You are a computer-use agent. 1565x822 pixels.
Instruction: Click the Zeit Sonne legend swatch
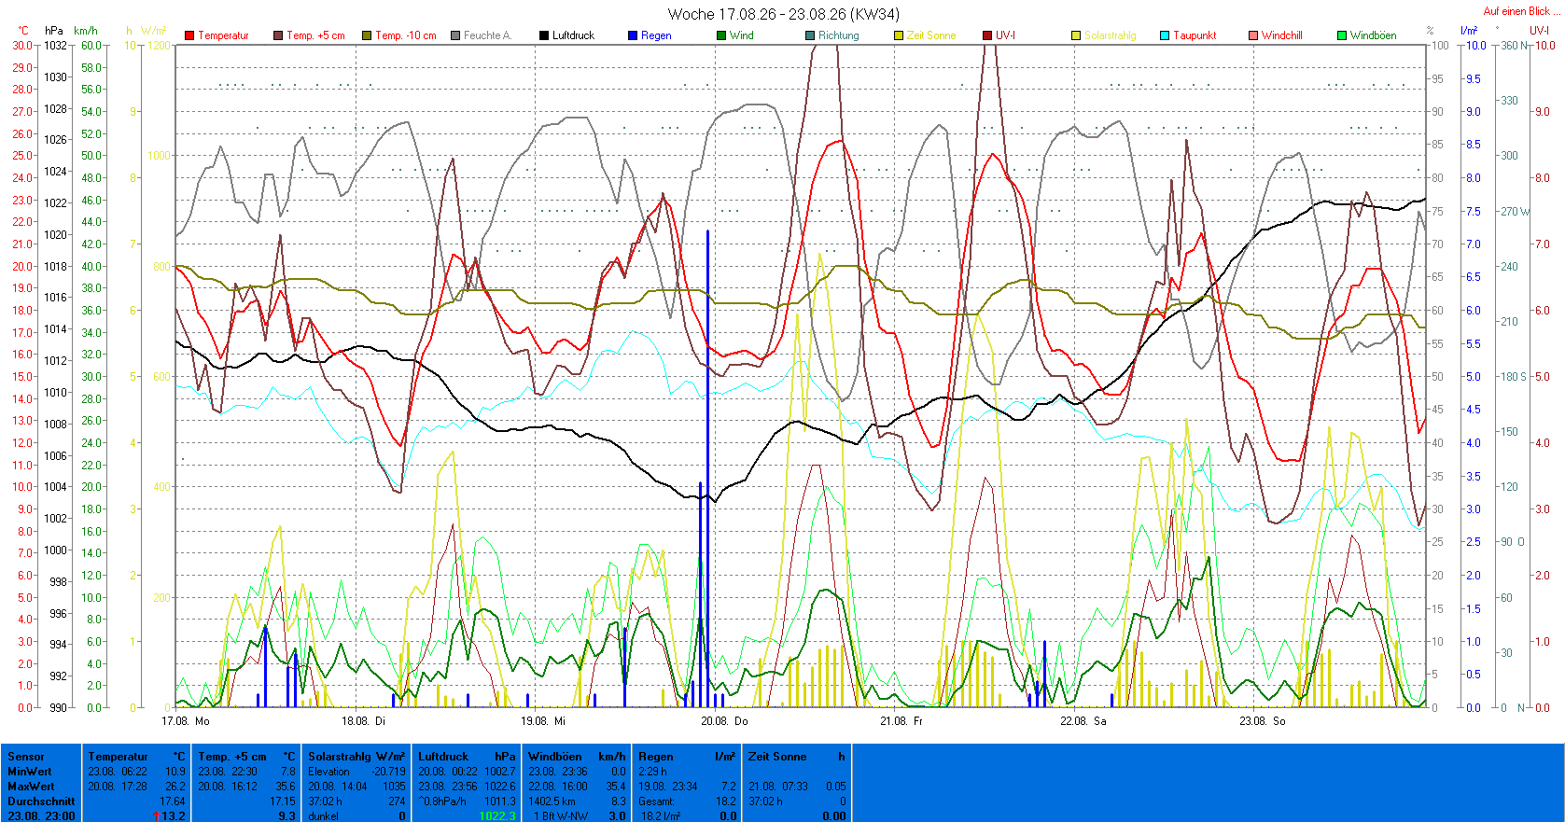click(899, 35)
